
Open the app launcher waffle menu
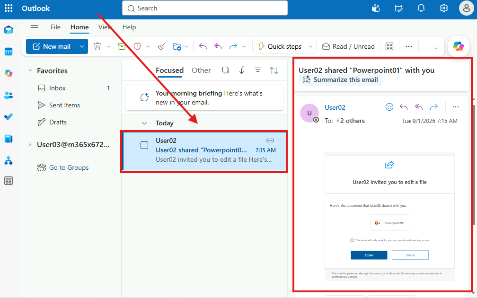click(9, 8)
